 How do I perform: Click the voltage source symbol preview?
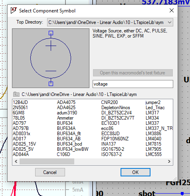[x=51, y=58]
